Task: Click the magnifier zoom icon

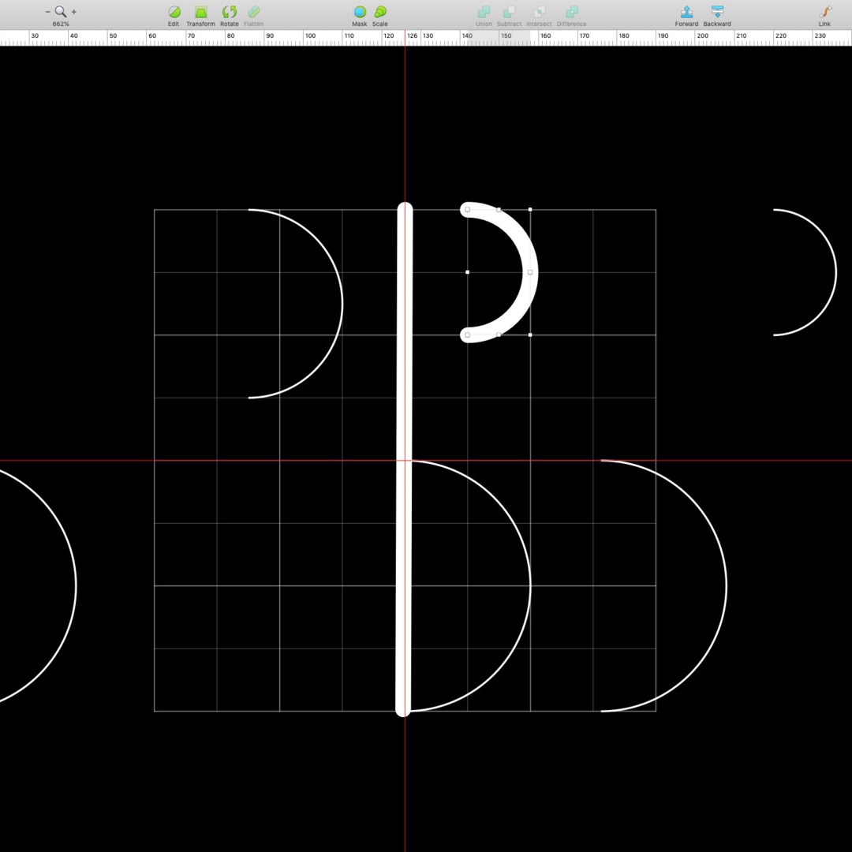Action: point(61,12)
